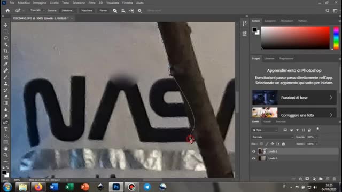Open the Opacità value dropdown arrow
Image resolution: width=342 pixels, height=192 pixels.
(x=317, y=137)
